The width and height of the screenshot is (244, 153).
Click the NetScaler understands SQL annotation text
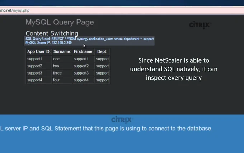coord(174,69)
